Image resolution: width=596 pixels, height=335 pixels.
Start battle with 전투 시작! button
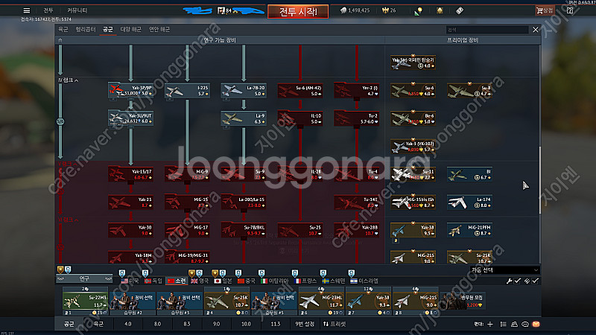298,11
